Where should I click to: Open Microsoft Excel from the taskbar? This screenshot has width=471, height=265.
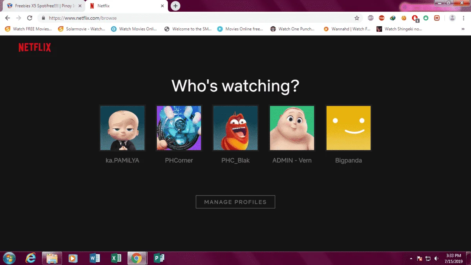click(116, 258)
